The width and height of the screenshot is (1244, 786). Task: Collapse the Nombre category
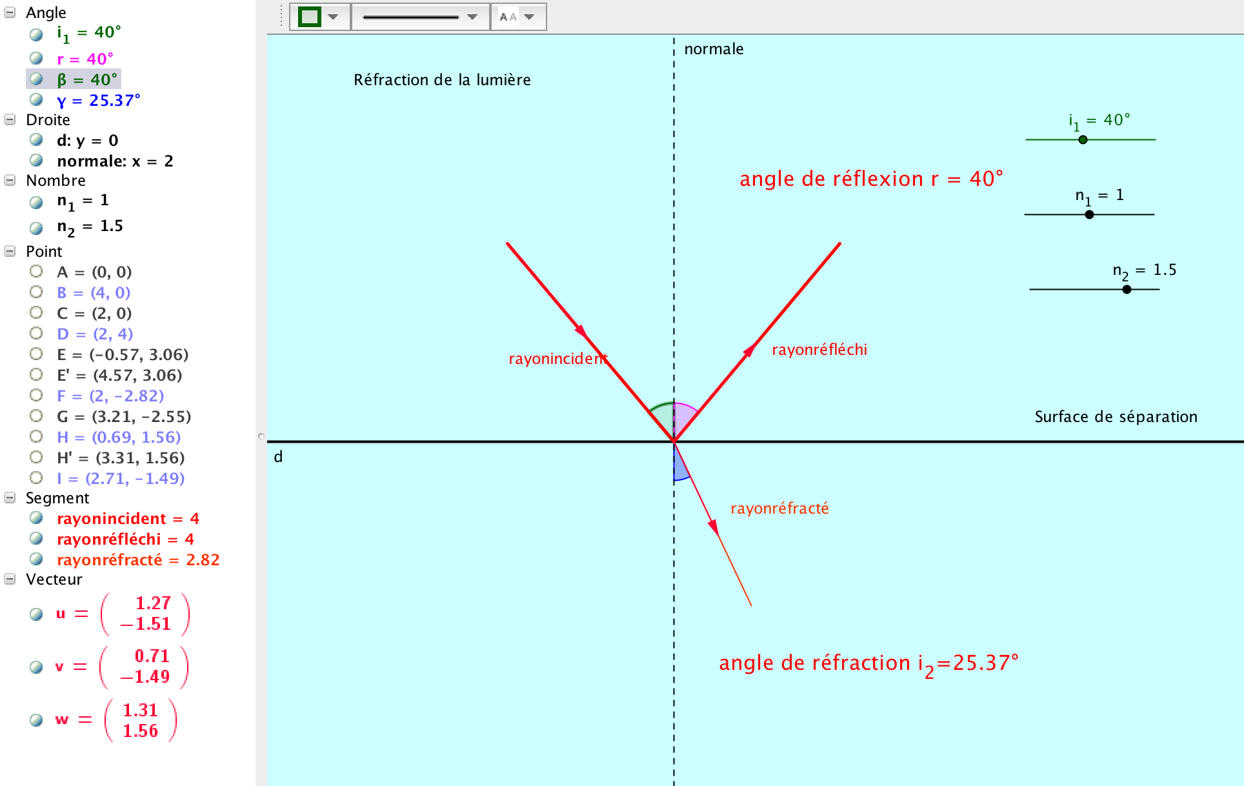pos(10,181)
